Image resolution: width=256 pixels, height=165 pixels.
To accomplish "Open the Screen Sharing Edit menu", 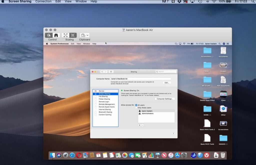I will tap(58, 1).
